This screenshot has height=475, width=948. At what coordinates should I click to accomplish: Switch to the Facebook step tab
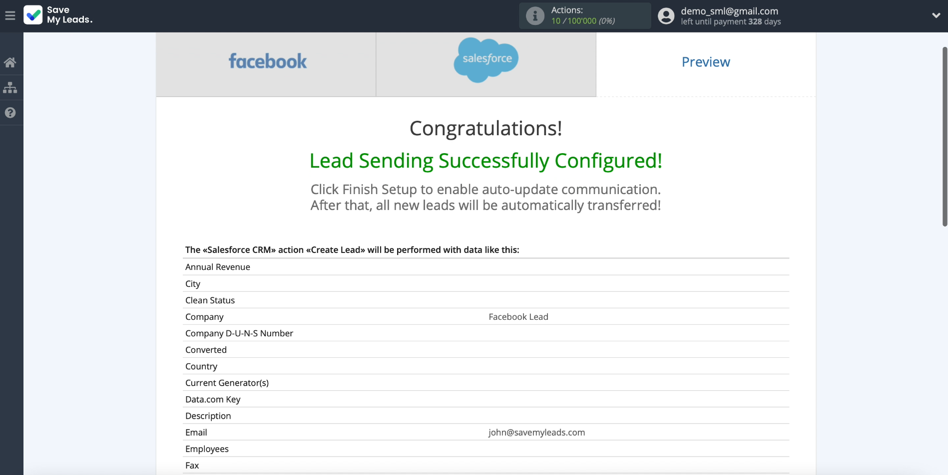(266, 64)
